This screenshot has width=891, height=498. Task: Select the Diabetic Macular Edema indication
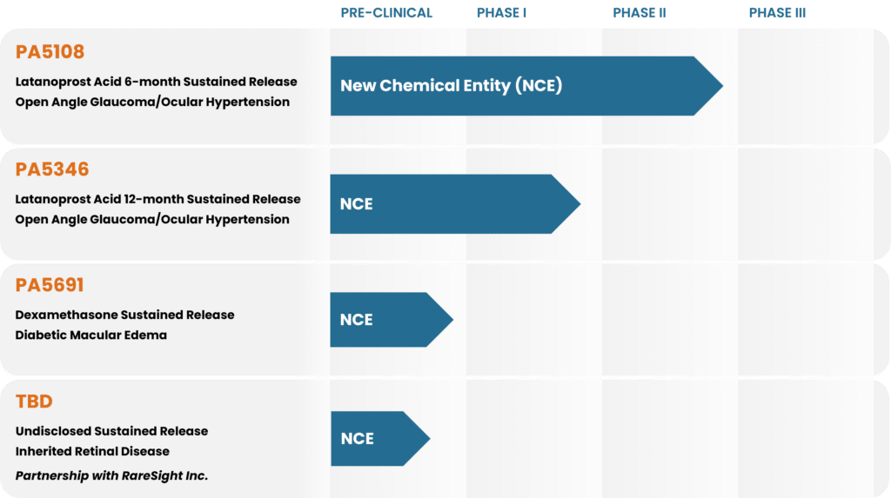point(90,335)
